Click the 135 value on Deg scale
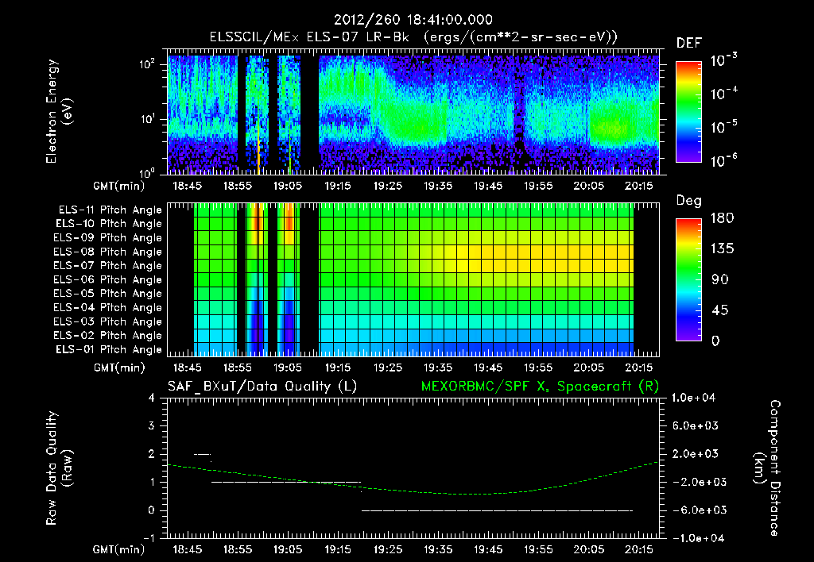This screenshot has width=814, height=562. [722, 249]
